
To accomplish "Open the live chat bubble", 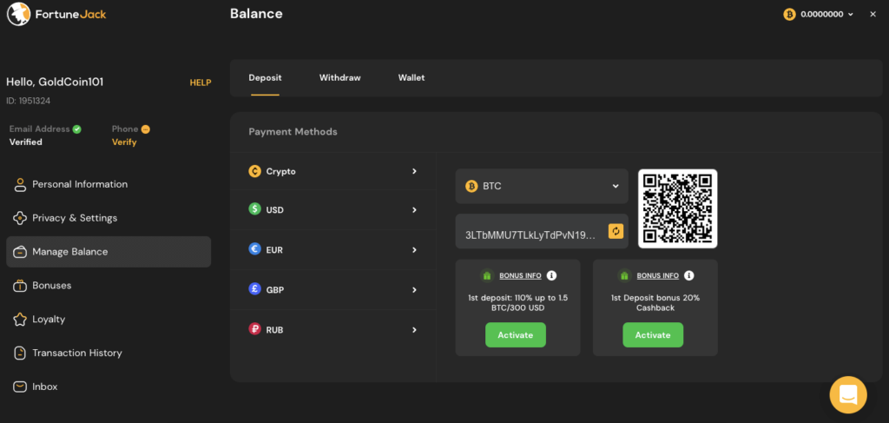I will 848,394.
